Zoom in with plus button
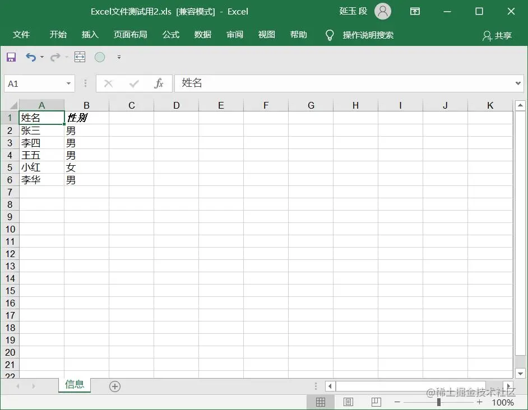 (x=479, y=402)
